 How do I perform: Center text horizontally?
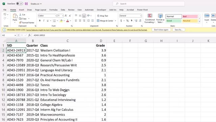tap(80, 21)
